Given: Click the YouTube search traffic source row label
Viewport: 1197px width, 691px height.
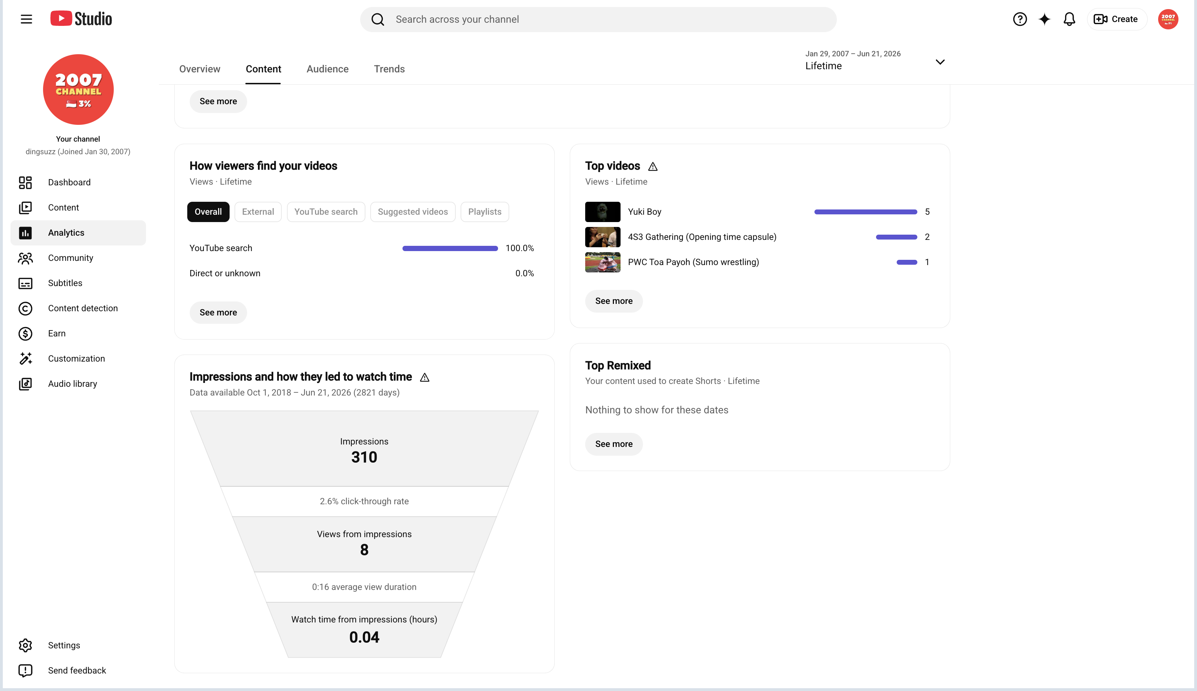Looking at the screenshot, I should [221, 248].
